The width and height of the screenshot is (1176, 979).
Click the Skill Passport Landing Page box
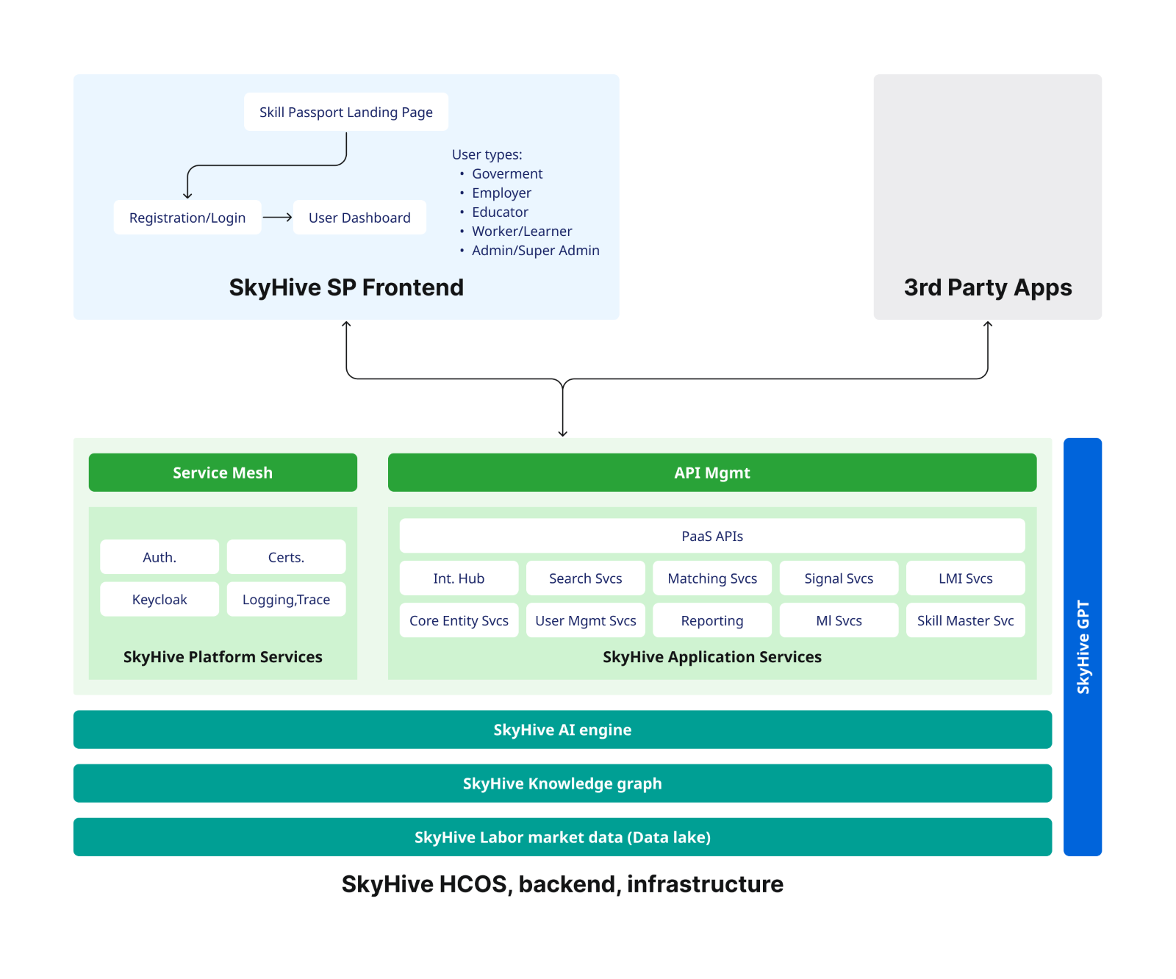[x=345, y=112]
